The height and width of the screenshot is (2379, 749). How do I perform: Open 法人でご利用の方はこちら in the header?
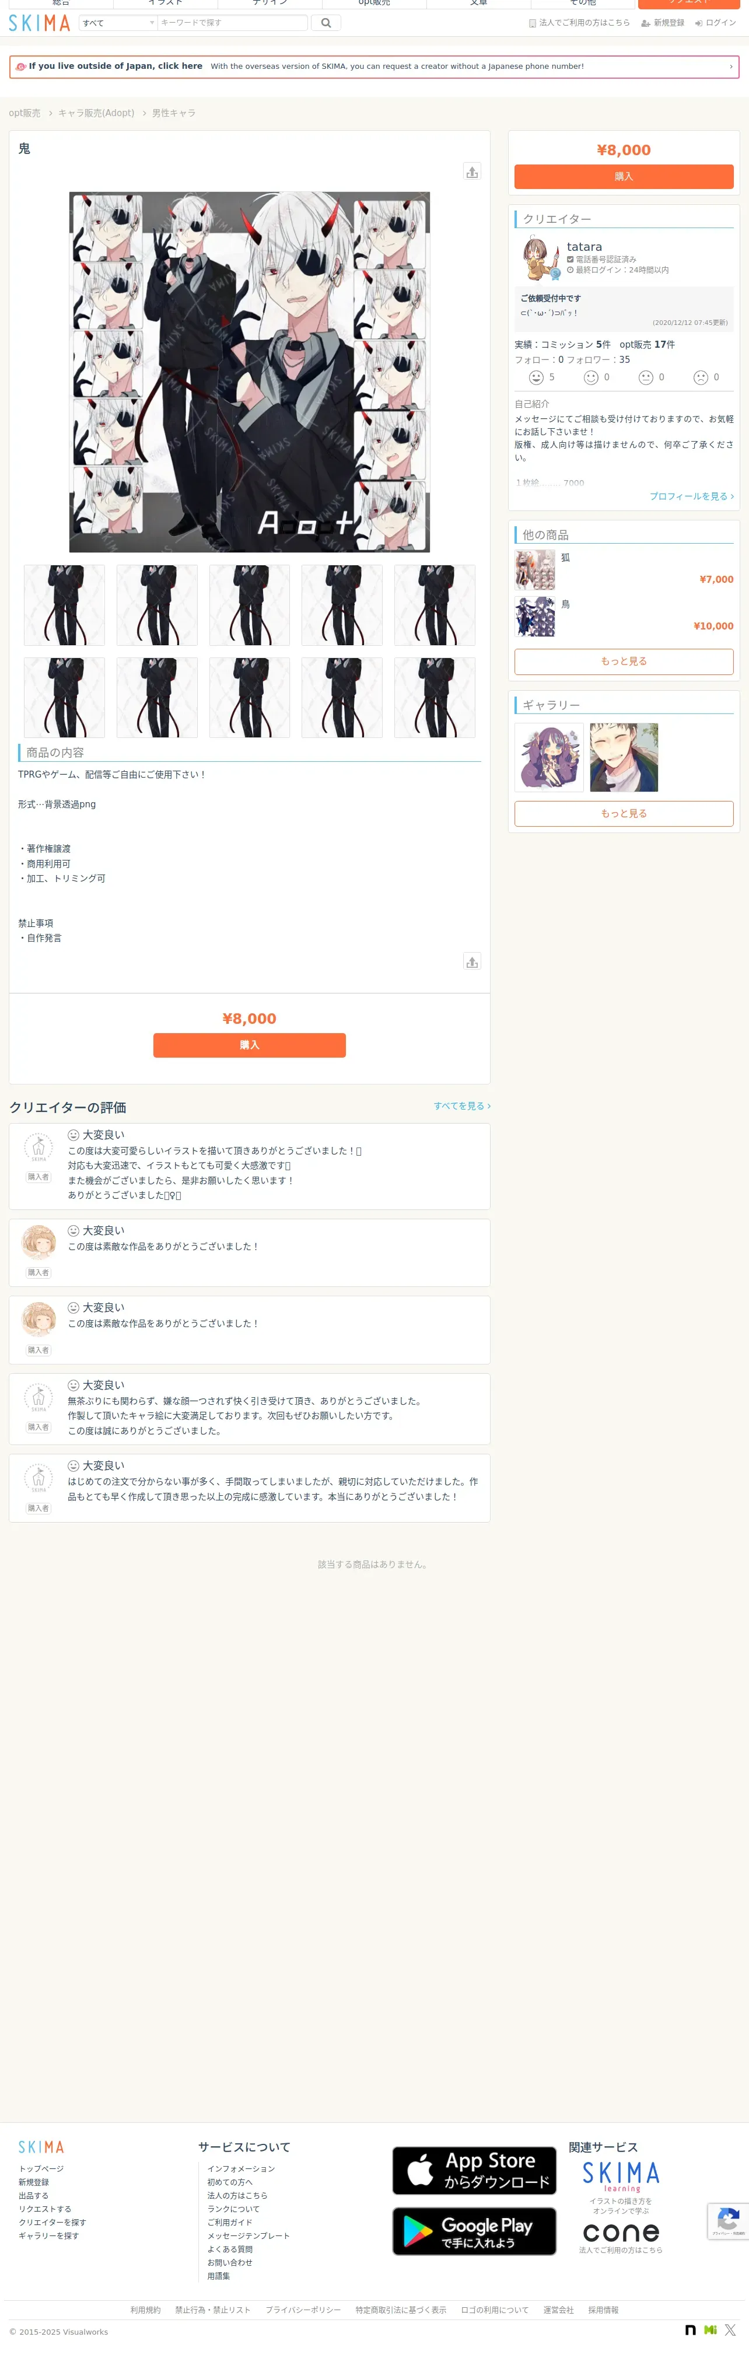(579, 23)
